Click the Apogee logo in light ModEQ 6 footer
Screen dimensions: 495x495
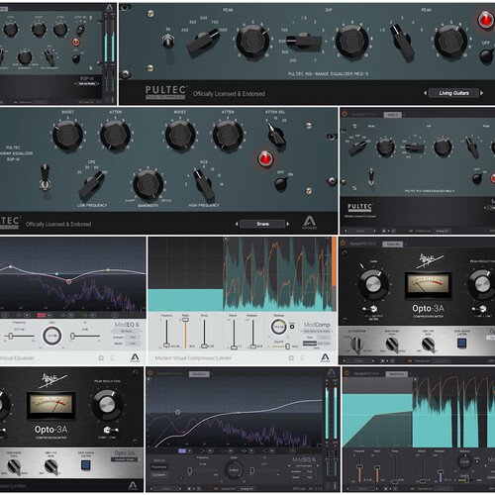click(x=135, y=357)
